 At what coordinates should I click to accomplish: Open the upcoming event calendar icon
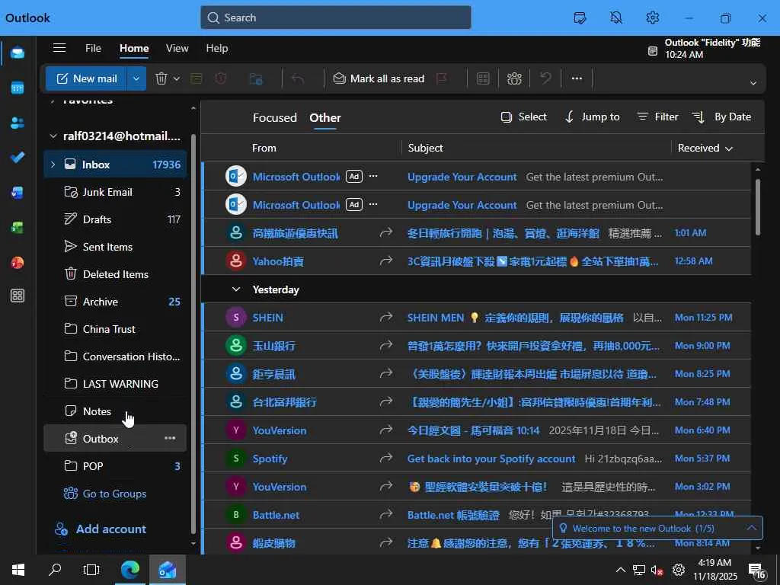(x=653, y=50)
